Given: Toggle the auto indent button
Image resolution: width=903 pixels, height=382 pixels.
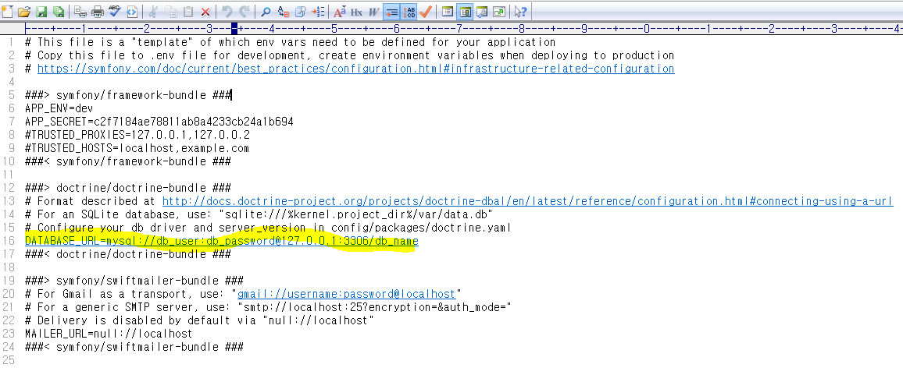Looking at the screenshot, I should (391, 12).
